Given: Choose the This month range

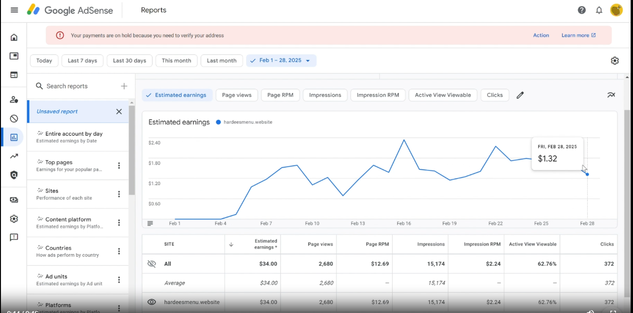Looking at the screenshot, I should [x=176, y=60].
